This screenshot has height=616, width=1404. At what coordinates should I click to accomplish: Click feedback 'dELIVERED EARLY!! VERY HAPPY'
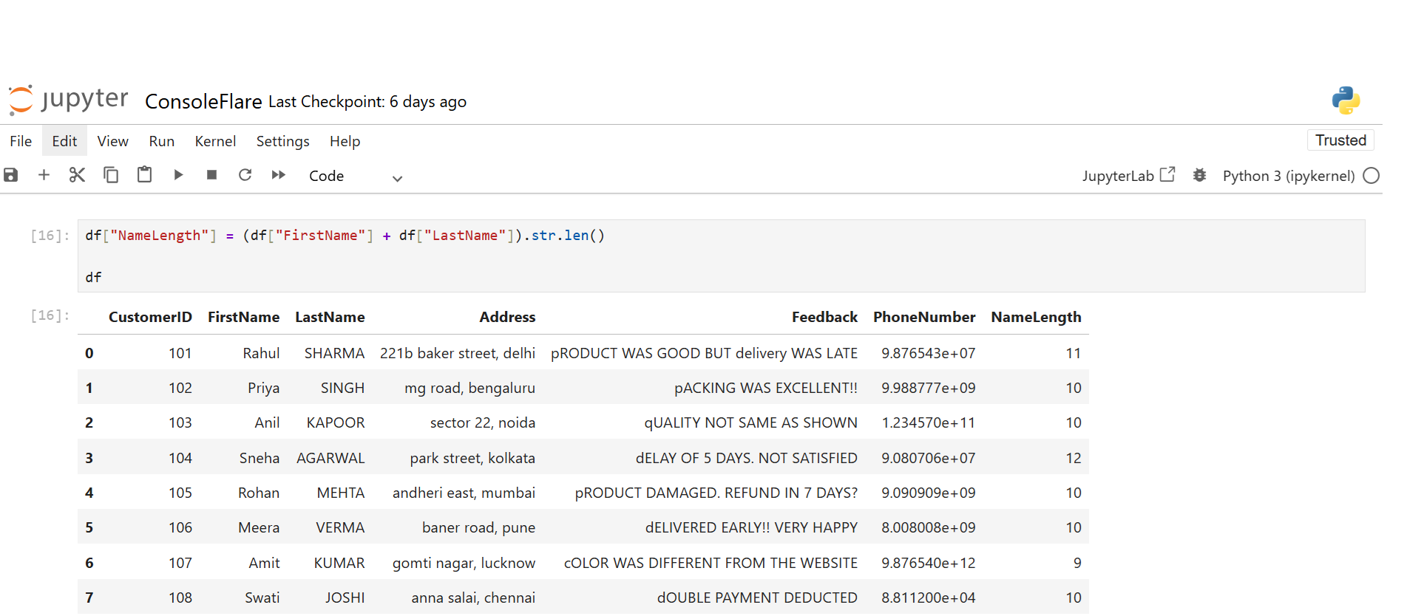751,527
